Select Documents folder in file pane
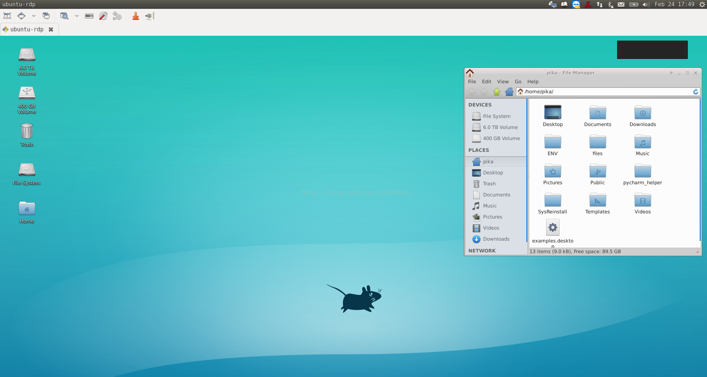This screenshot has width=707, height=377. pos(598,116)
